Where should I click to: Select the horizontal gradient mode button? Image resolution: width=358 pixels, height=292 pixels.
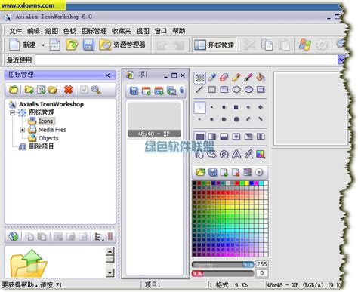click(x=212, y=137)
